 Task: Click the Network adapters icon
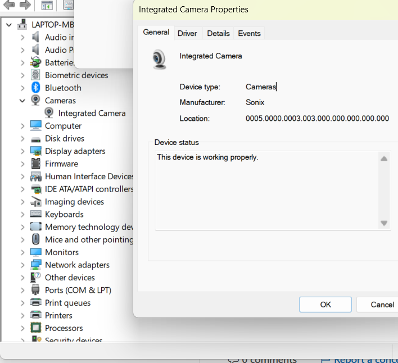click(x=35, y=265)
